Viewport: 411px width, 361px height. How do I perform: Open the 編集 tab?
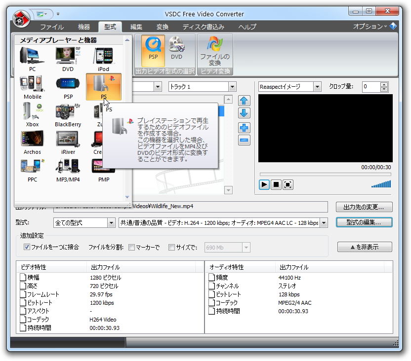[x=136, y=27]
